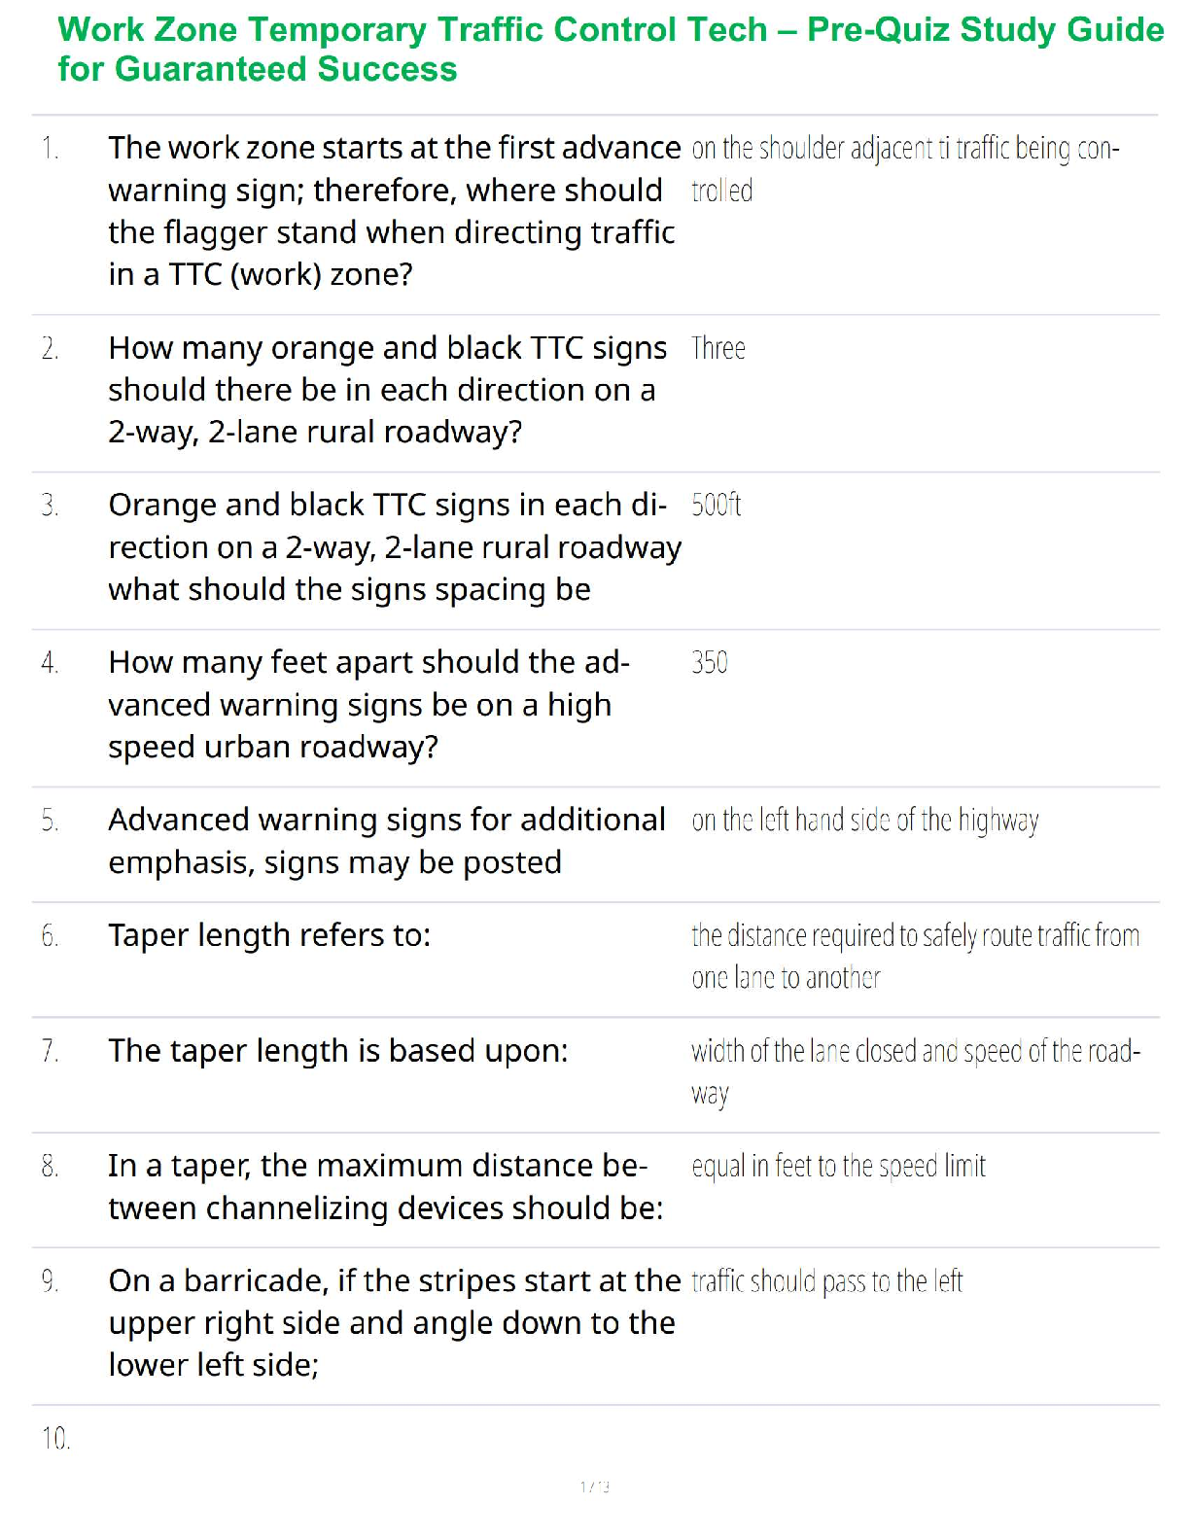Screen dimensions: 1190x1540
Task: Click question 5 about additional emphasis signs
Action: click(x=386, y=841)
